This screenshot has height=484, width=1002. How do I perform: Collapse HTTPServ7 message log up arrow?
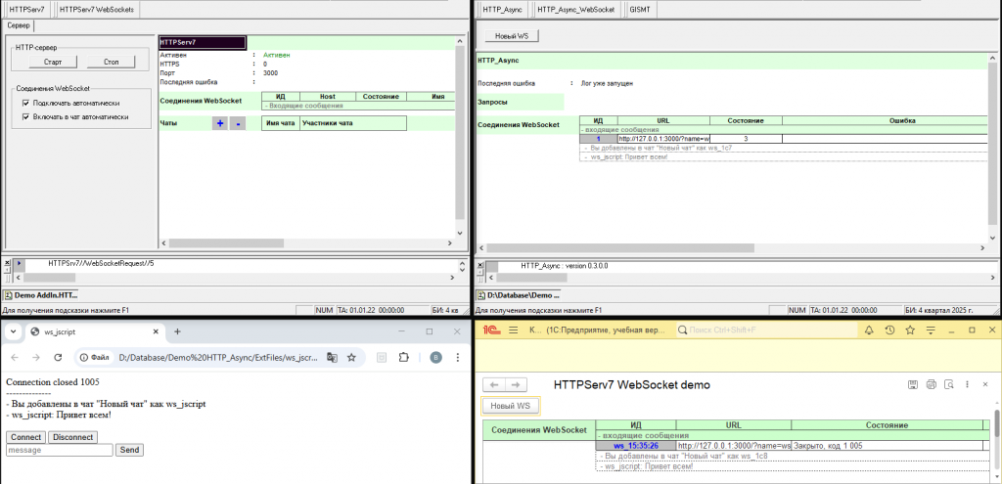462,263
